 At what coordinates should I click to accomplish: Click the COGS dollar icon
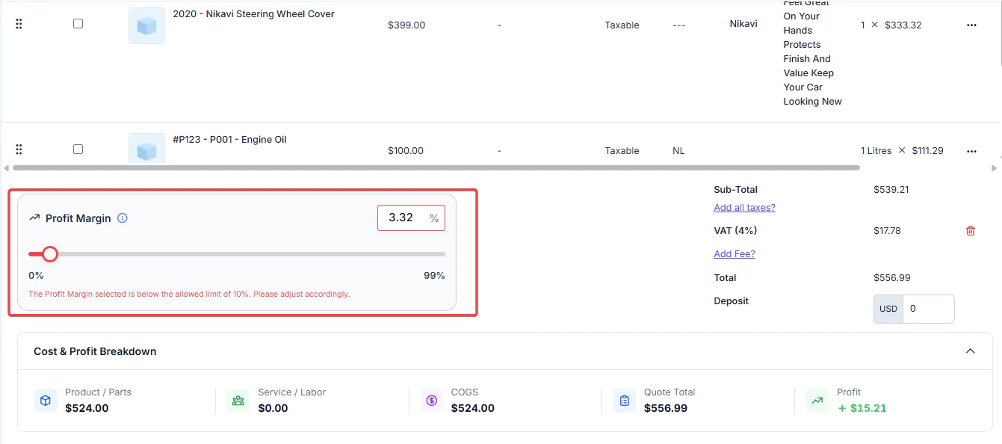[x=432, y=401]
